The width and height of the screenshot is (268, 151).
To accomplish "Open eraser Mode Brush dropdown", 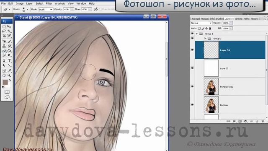I will click(x=45, y=10).
